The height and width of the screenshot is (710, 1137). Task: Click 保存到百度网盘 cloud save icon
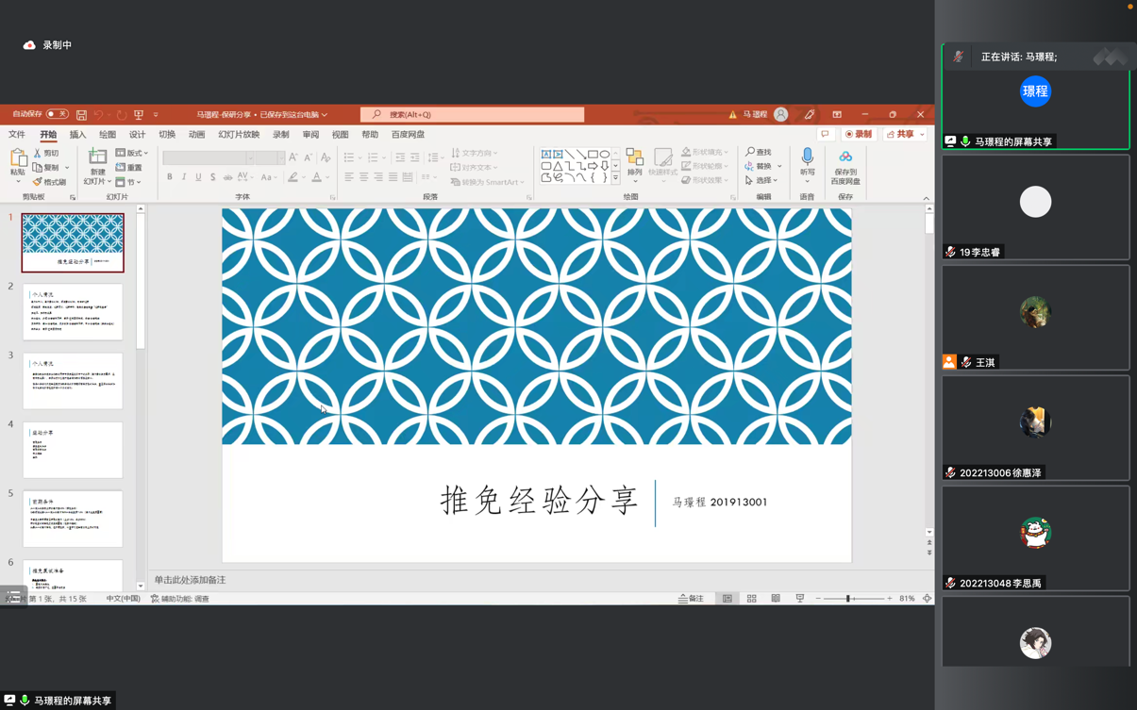[844, 157]
